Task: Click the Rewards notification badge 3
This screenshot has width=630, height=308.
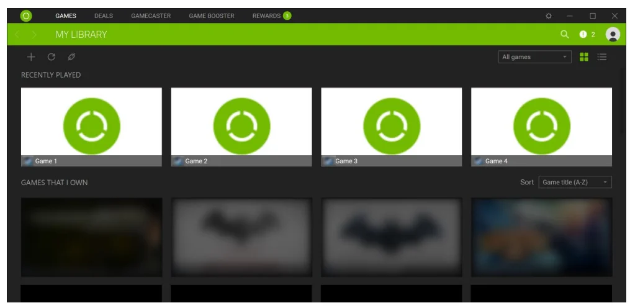Action: pos(287,16)
